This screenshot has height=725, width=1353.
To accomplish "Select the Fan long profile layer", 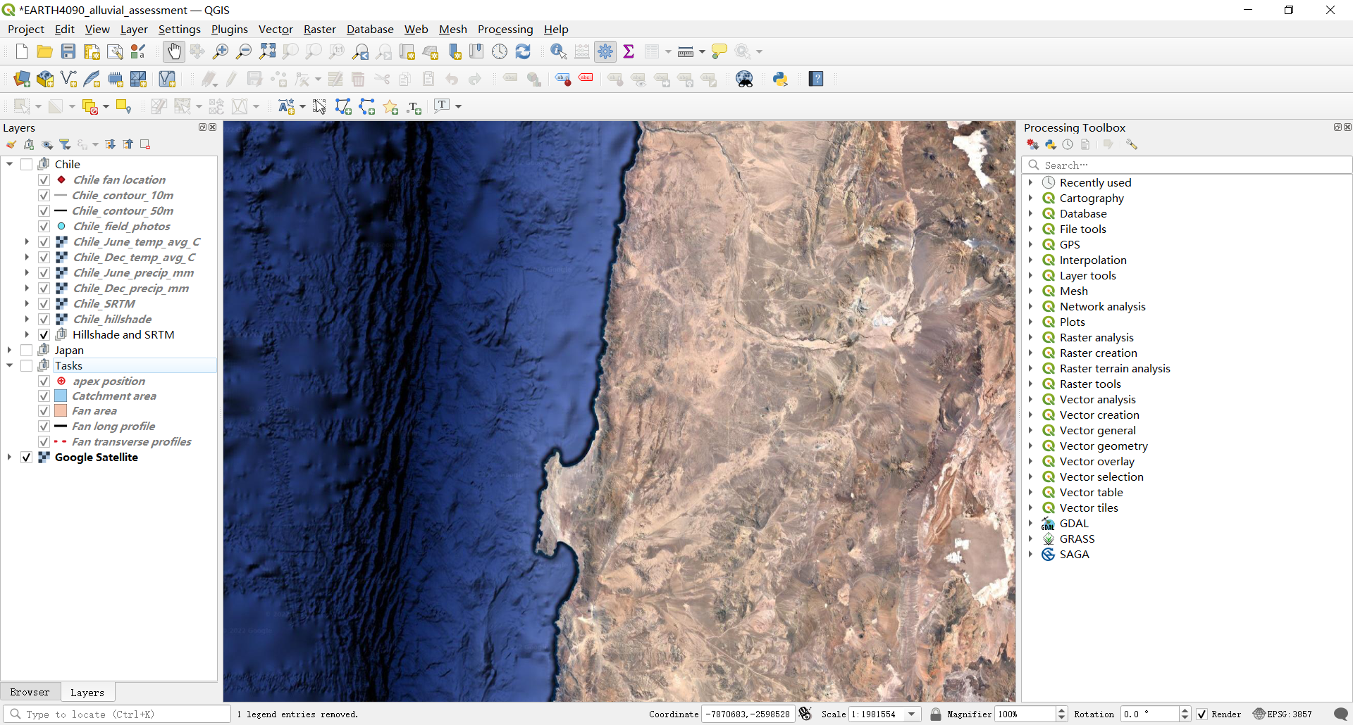I will 113,426.
